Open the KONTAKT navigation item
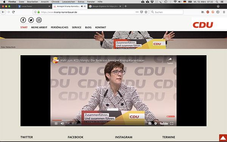This screenshot has height=142, width=227. pyautogui.click(x=101, y=27)
